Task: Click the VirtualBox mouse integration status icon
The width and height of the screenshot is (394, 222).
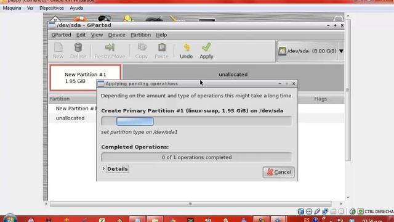Action: (x=352, y=212)
